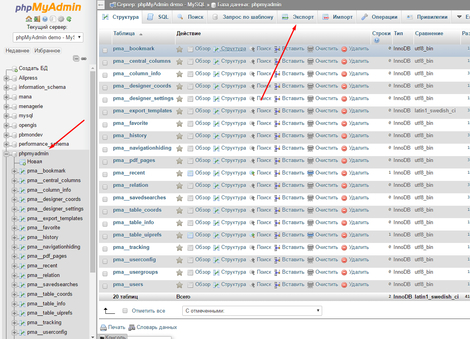
Task: Check the pma__export_templates row checkbox
Action: [105, 112]
